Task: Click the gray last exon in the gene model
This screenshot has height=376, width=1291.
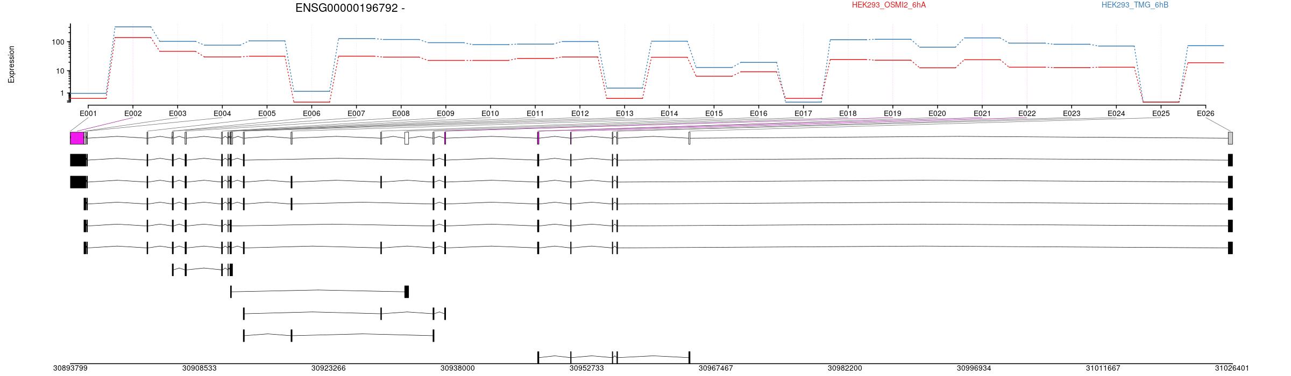Action: (x=1230, y=138)
